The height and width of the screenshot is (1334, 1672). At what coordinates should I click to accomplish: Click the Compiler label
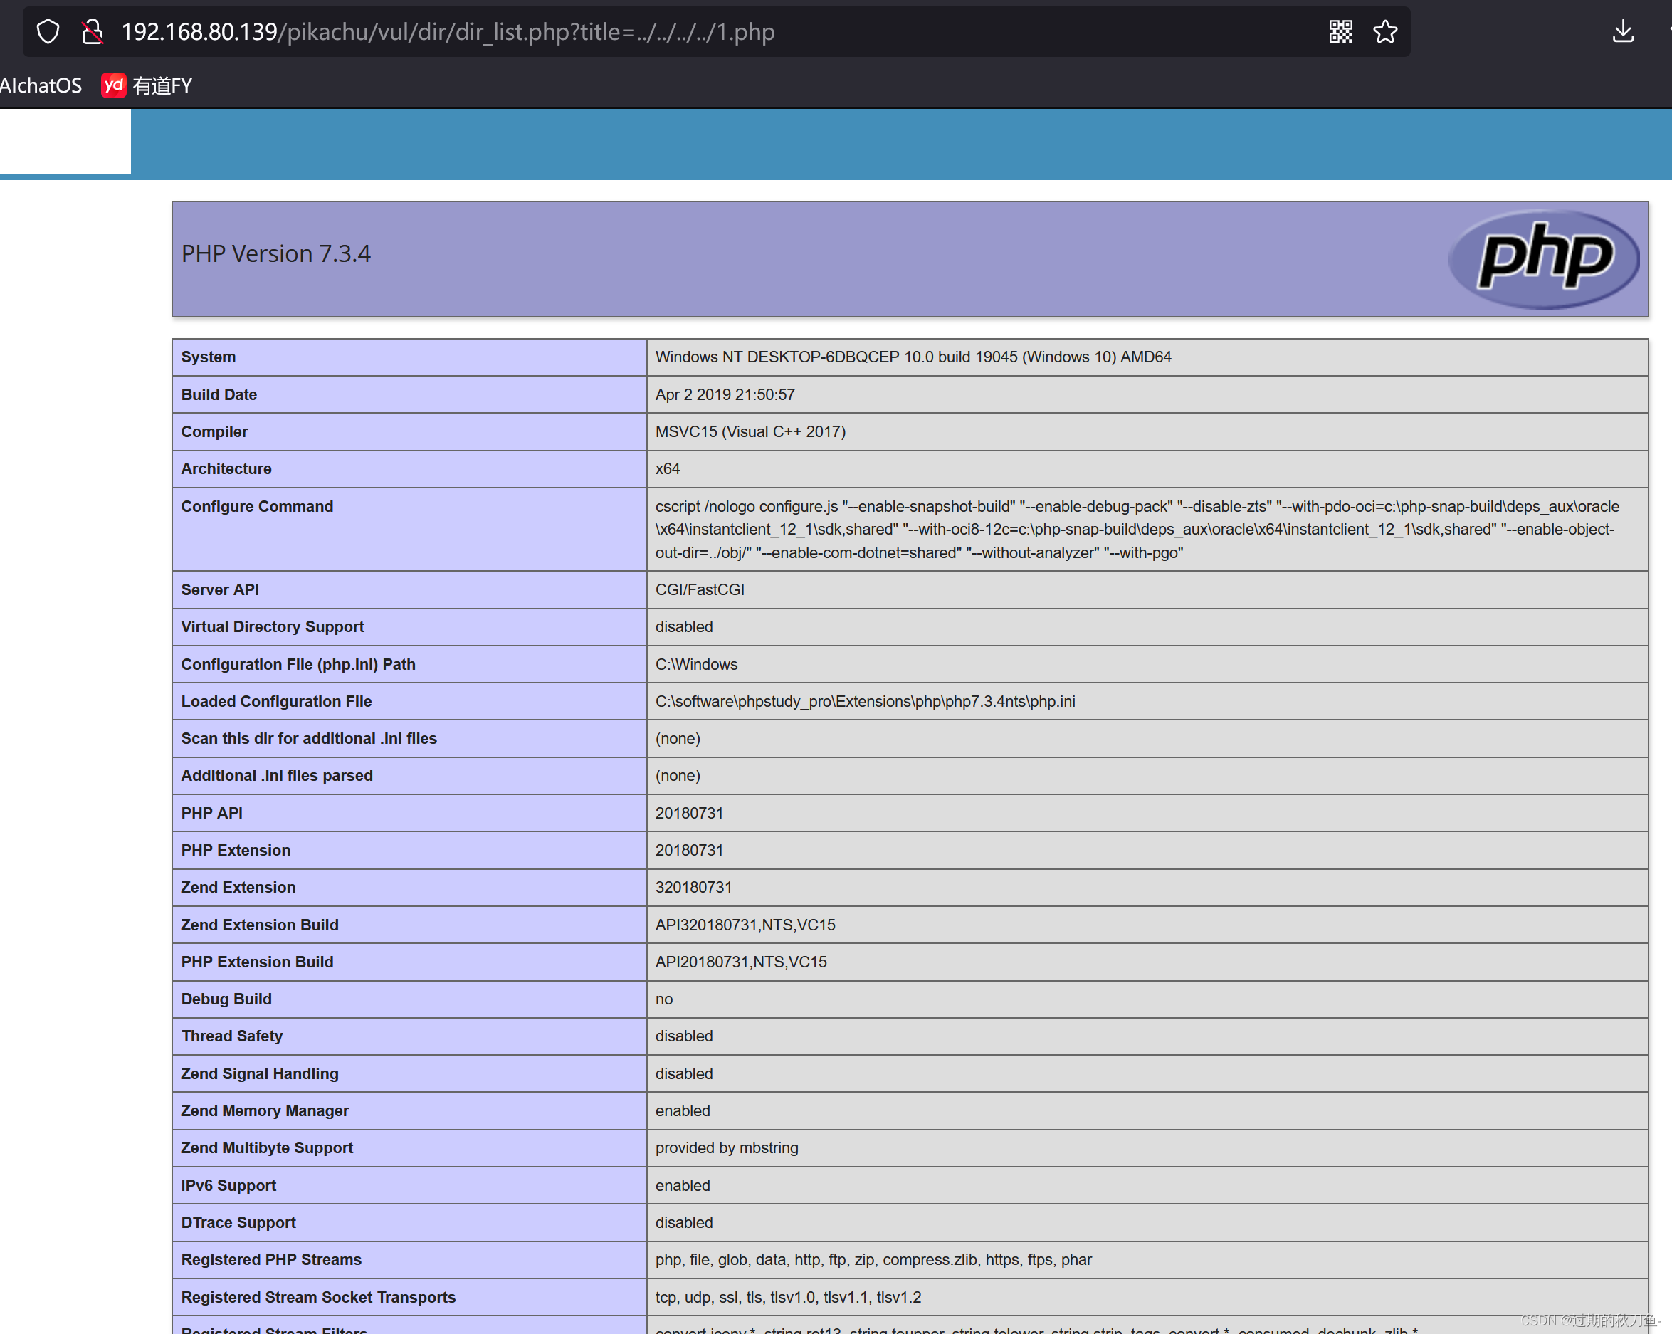[215, 431]
